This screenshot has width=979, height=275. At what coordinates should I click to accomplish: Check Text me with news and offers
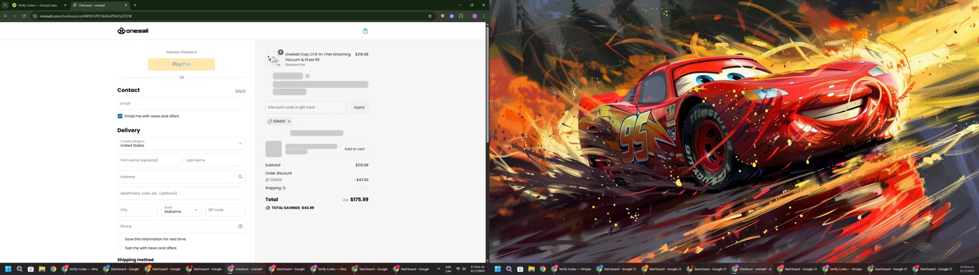click(x=120, y=248)
